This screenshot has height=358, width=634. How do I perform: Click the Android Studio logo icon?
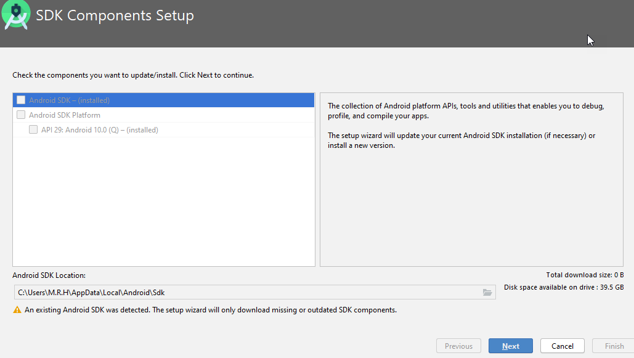pos(16,15)
